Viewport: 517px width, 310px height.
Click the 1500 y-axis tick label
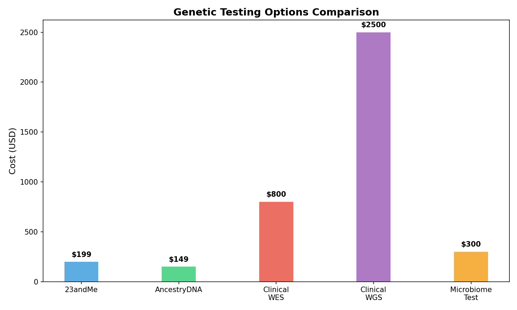pos(31,132)
